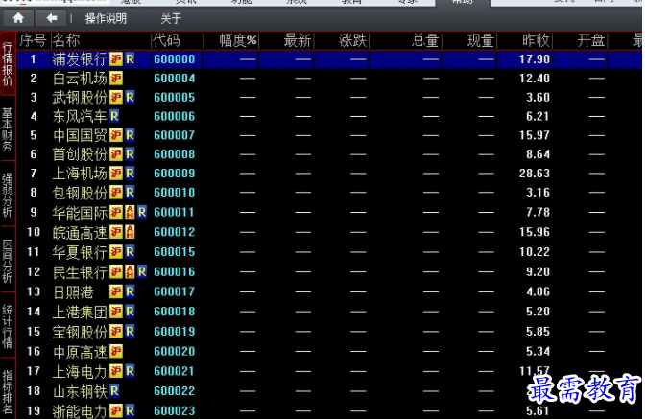The width and height of the screenshot is (647, 419).
Task: Click stock code 600016
Action: 174,271
